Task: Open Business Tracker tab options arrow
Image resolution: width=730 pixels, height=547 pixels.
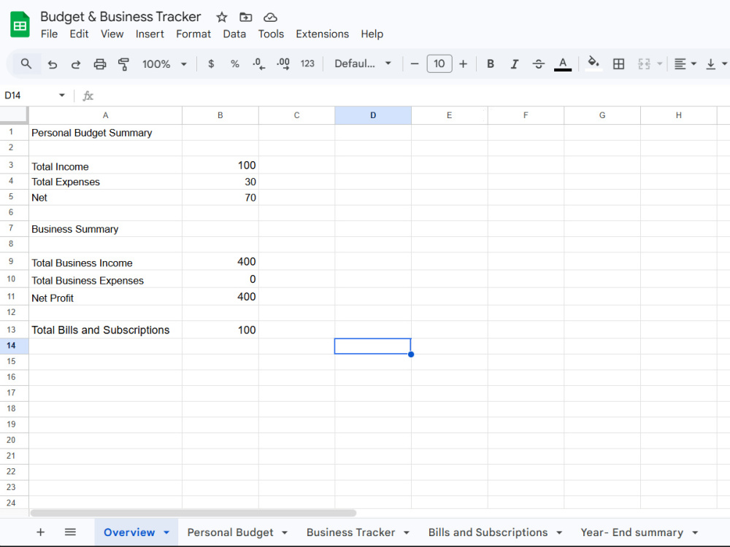Action: tap(407, 532)
